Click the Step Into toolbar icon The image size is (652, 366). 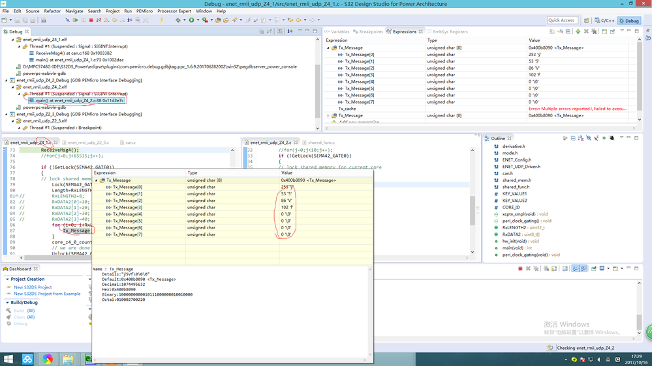pos(106,20)
